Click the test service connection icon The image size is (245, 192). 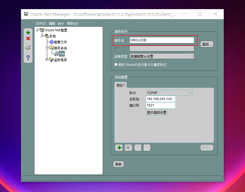[28, 47]
